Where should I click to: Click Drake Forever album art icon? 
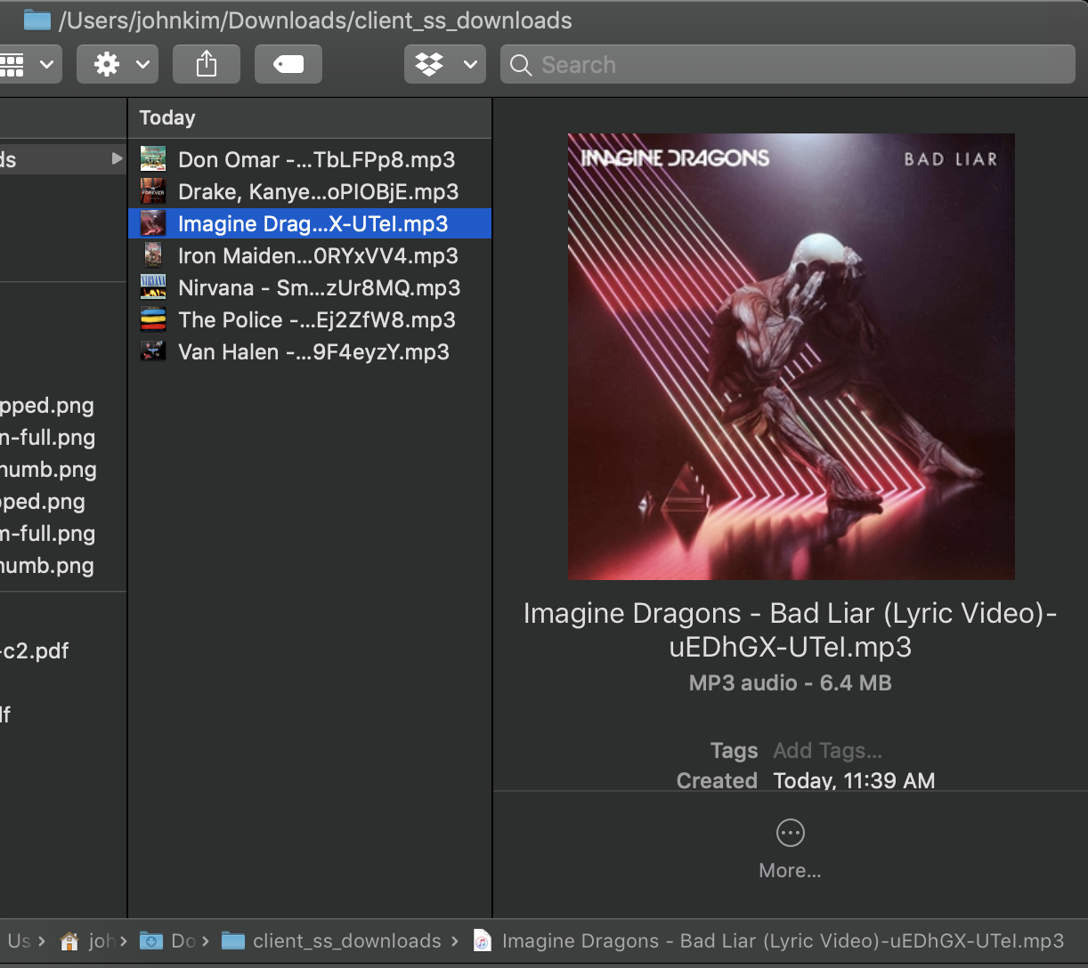tap(153, 191)
